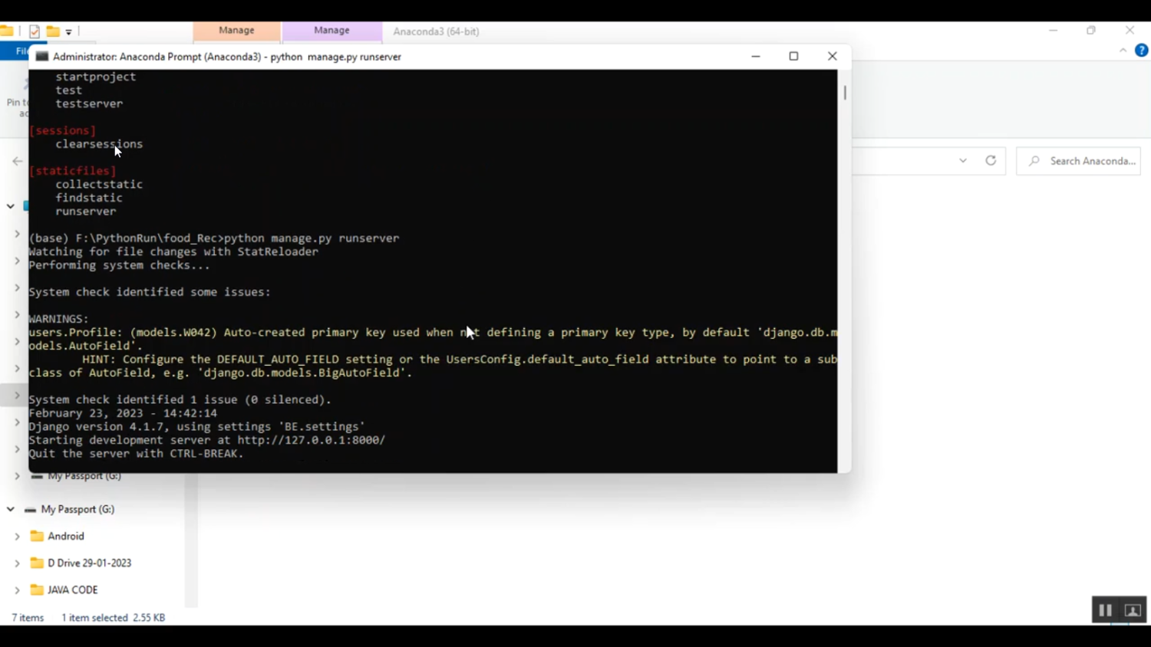Image resolution: width=1151 pixels, height=647 pixels.
Task: Click the JAVA CODE folder icon
Action: click(37, 590)
